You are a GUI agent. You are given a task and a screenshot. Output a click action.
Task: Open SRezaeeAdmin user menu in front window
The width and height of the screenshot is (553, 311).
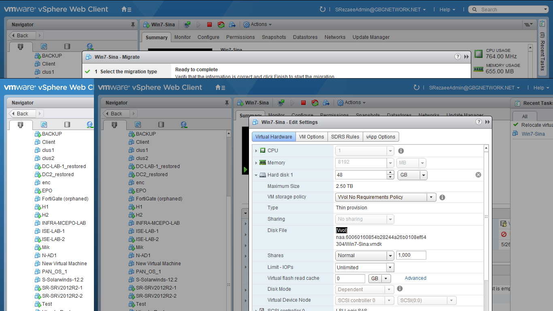pyautogui.click(x=474, y=87)
